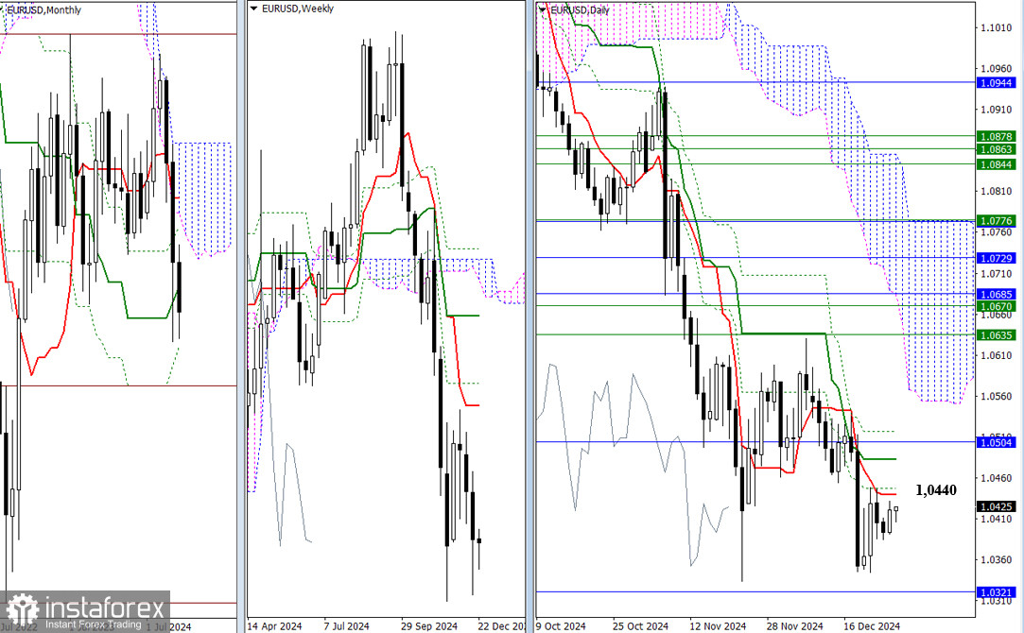The width and height of the screenshot is (1024, 633).
Task: Click the 1.0910 price axis value
Action: [997, 109]
